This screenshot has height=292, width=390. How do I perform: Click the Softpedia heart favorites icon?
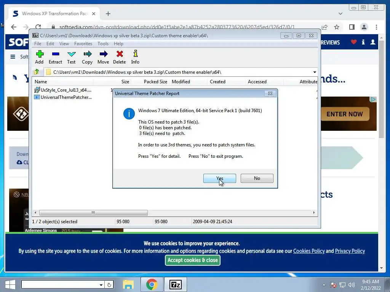tap(354, 42)
